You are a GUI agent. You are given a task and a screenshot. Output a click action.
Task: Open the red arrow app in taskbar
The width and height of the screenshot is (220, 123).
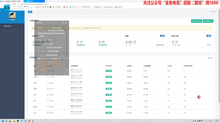(33, 121)
